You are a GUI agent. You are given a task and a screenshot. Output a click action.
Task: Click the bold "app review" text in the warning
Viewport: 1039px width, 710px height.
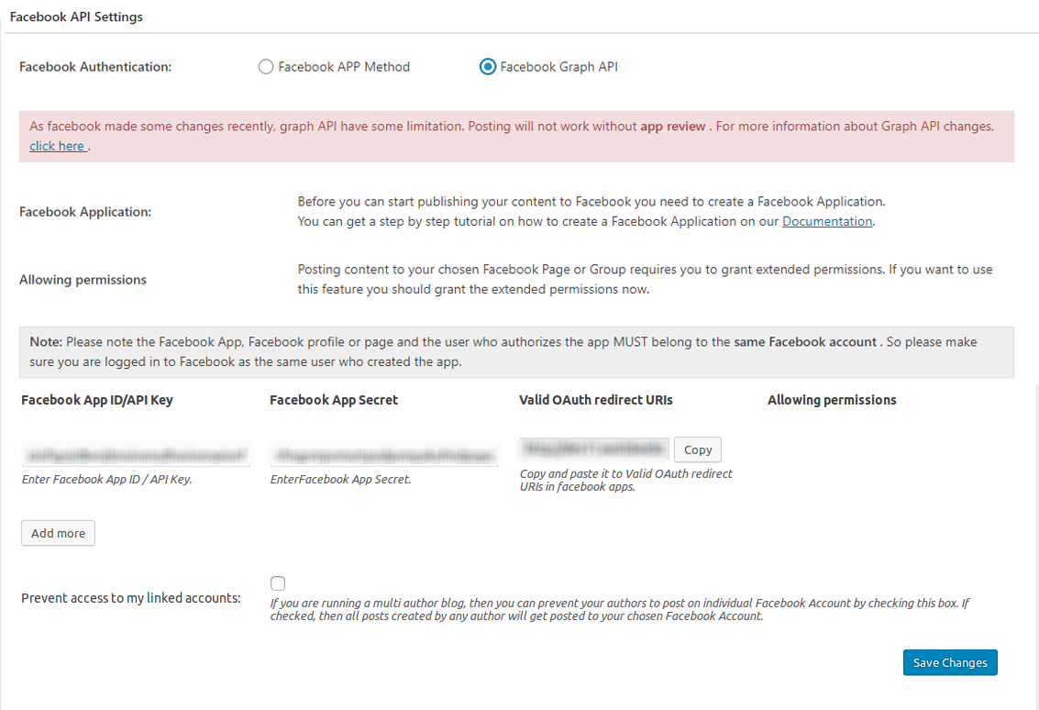click(x=672, y=127)
